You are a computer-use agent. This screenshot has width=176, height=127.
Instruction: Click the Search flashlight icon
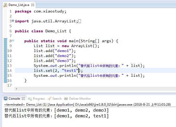(49, 99)
